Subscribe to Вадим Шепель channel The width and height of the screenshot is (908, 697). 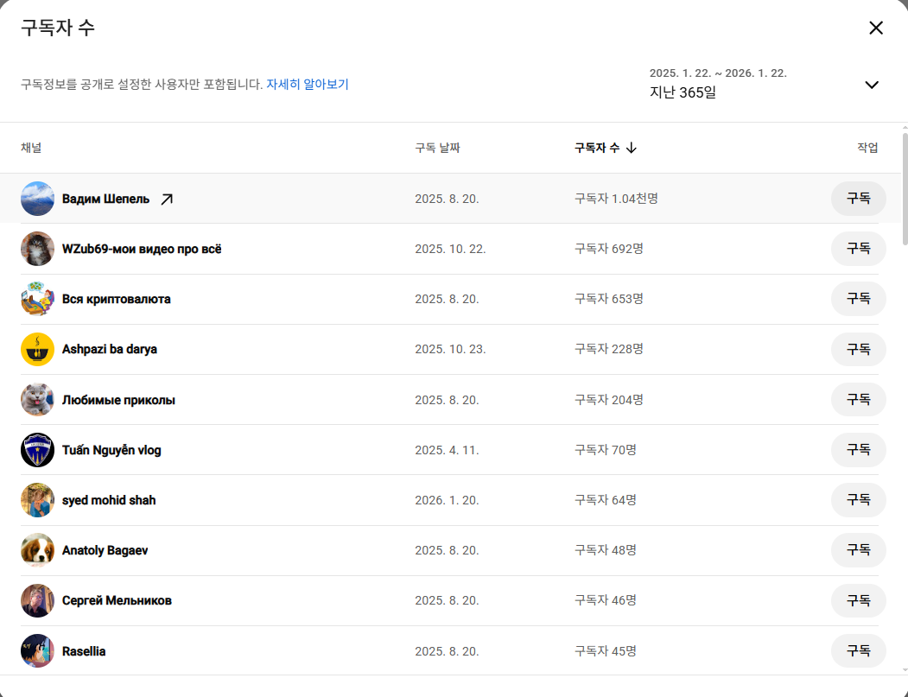(858, 198)
